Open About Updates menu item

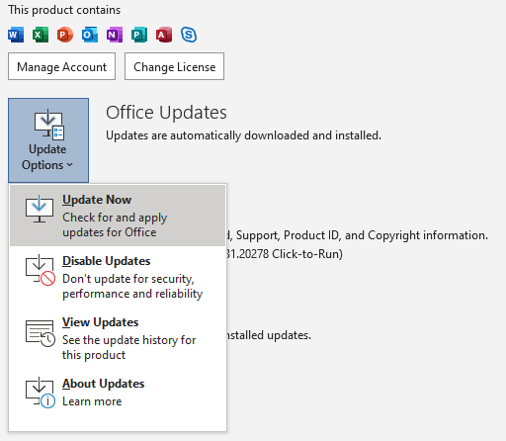[x=118, y=393]
